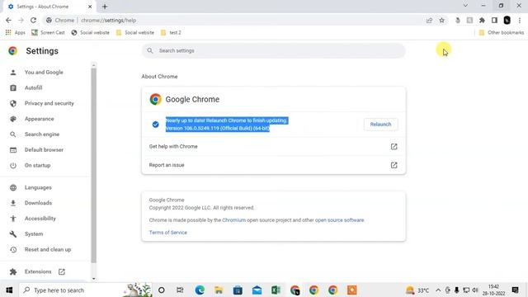This screenshot has height=297, width=528.
Task: Bookmark this page with the star icon
Action: pos(442,20)
